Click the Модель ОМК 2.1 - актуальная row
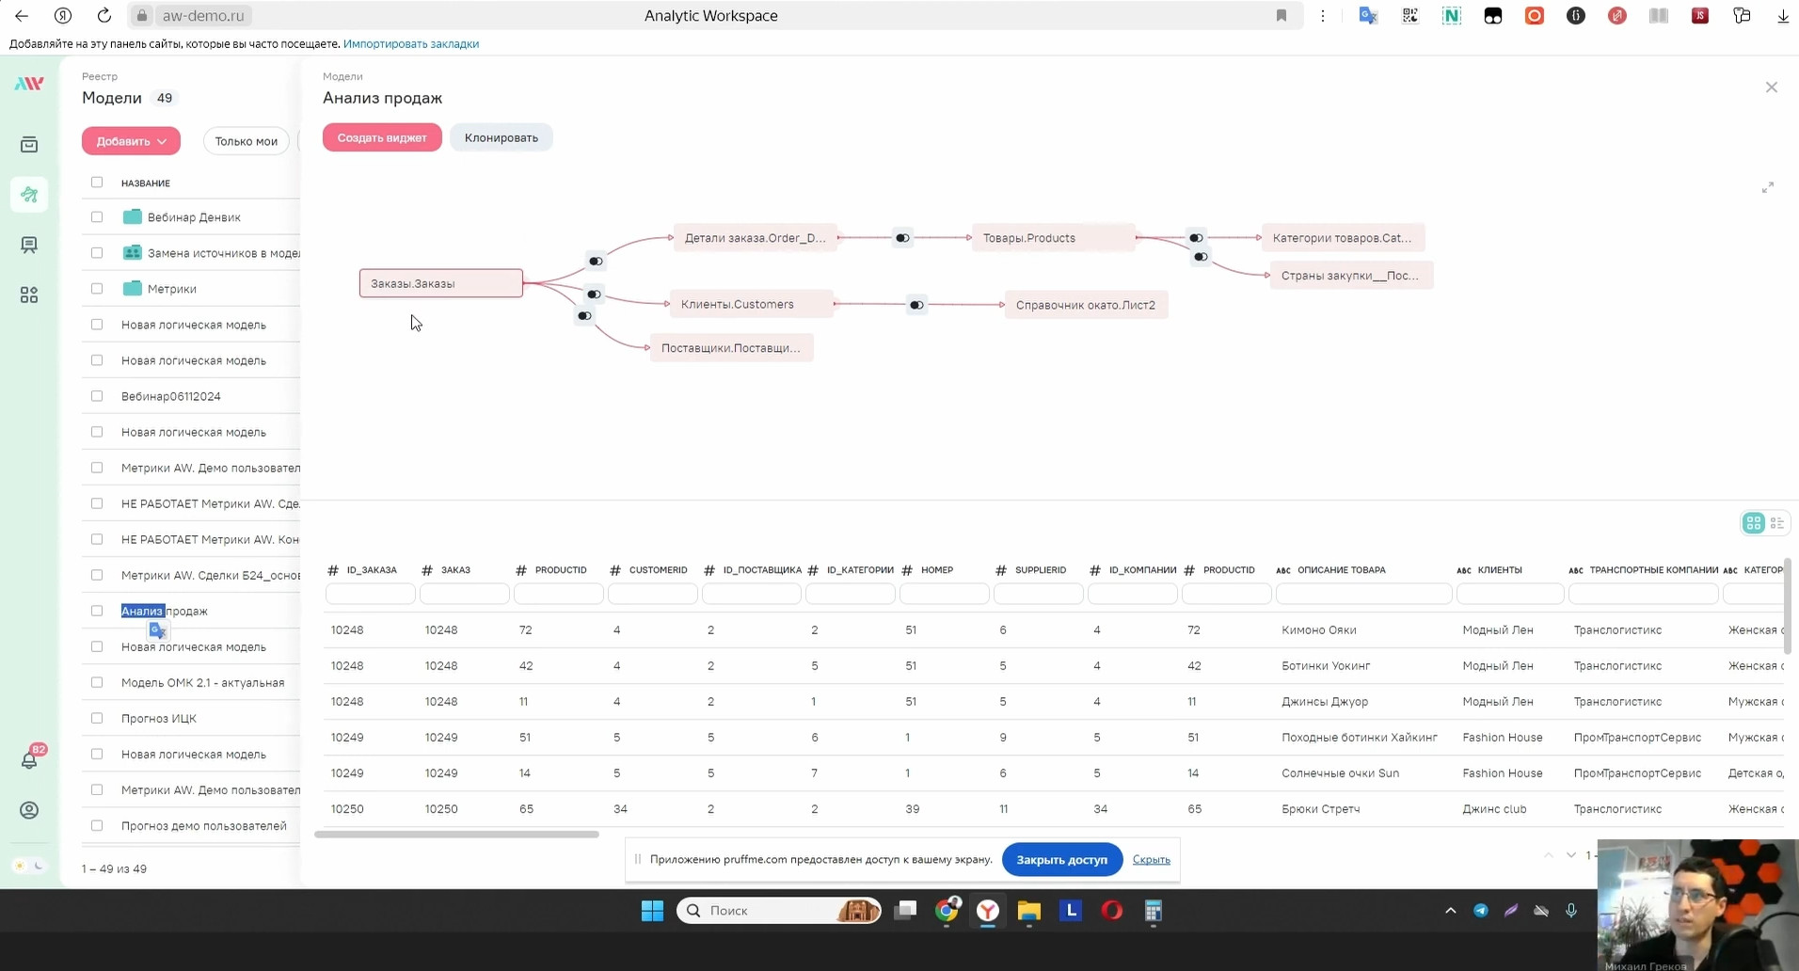The width and height of the screenshot is (1799, 971). click(x=191, y=682)
